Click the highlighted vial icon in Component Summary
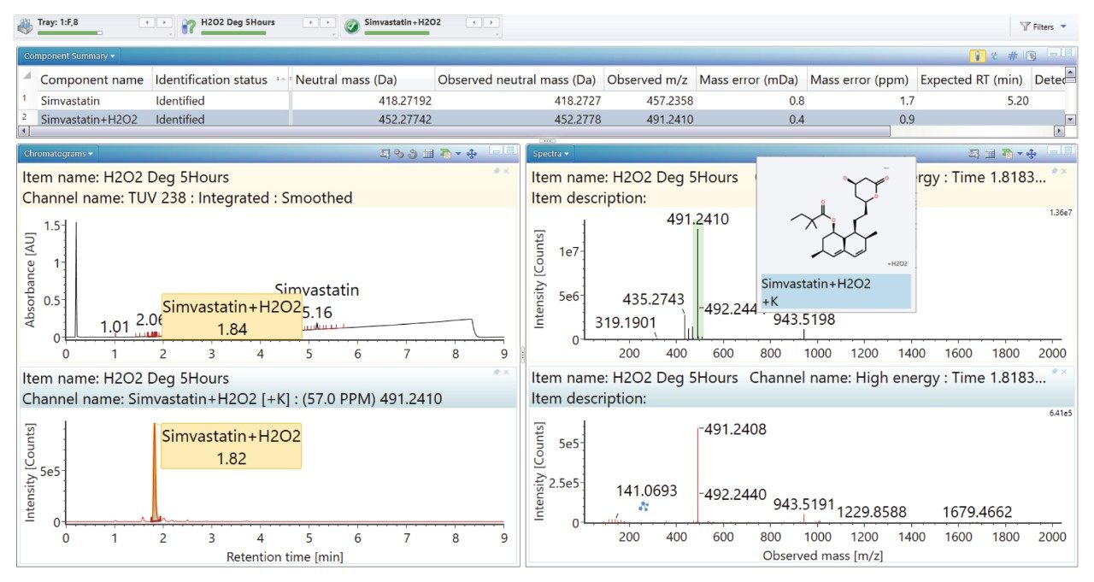 (976, 56)
